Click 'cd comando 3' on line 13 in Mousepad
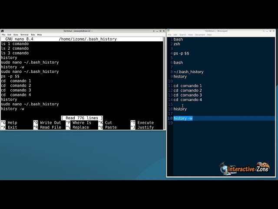 tap(188, 95)
